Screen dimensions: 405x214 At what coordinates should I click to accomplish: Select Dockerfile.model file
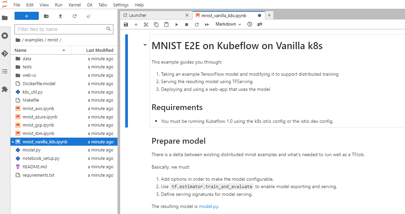64,83
